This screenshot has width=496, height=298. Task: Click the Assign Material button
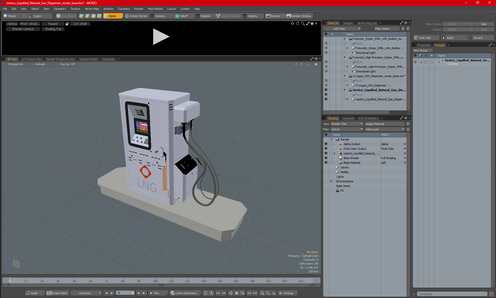(385, 124)
